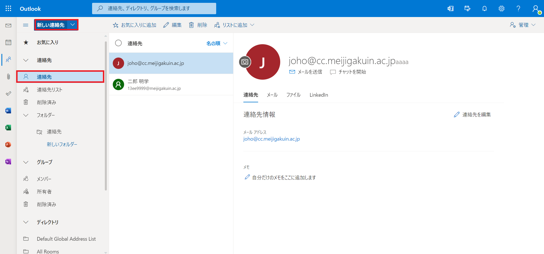Image resolution: width=544 pixels, height=254 pixels.
Task: Click the 新しいフォルダー link
Action: 62,144
